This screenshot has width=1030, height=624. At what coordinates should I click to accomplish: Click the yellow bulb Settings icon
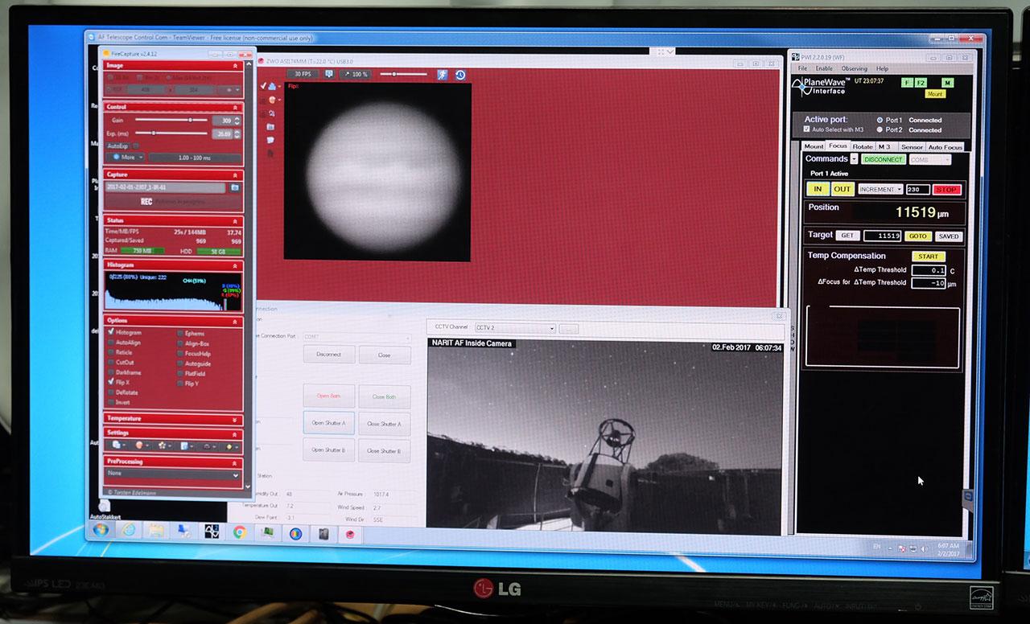tap(231, 445)
